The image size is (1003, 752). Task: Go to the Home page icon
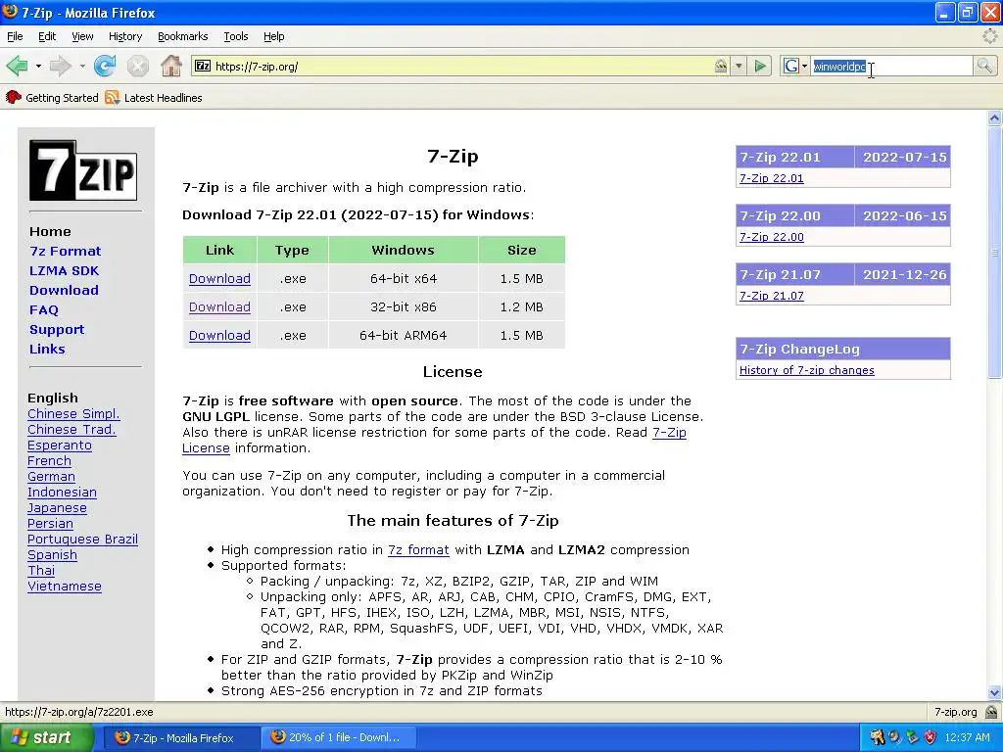(x=170, y=66)
